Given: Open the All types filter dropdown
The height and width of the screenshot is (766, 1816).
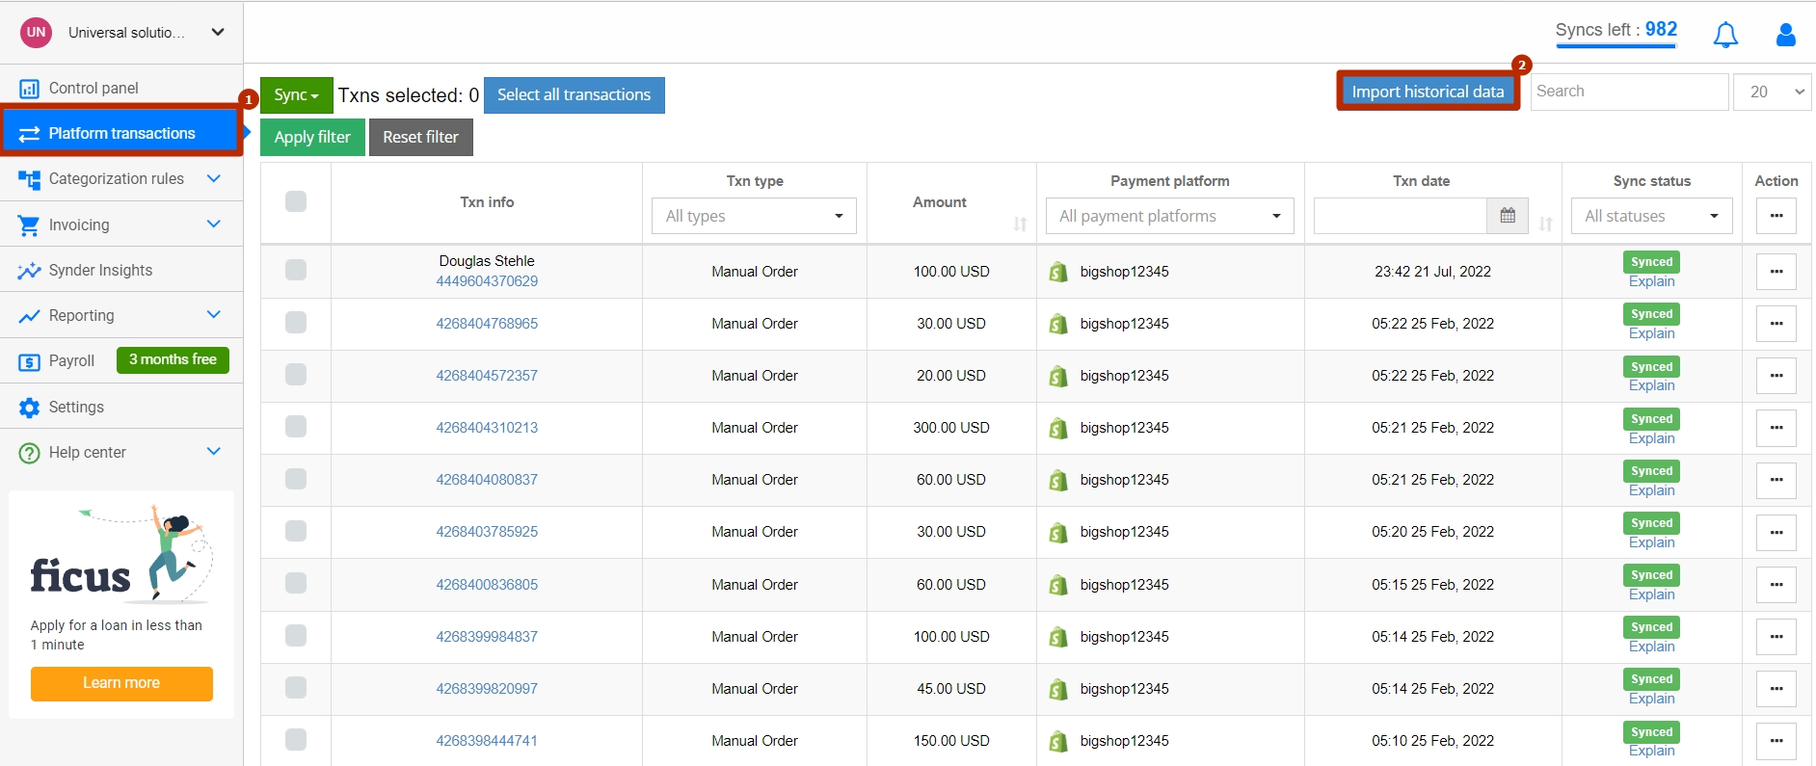Looking at the screenshot, I should coord(755,216).
